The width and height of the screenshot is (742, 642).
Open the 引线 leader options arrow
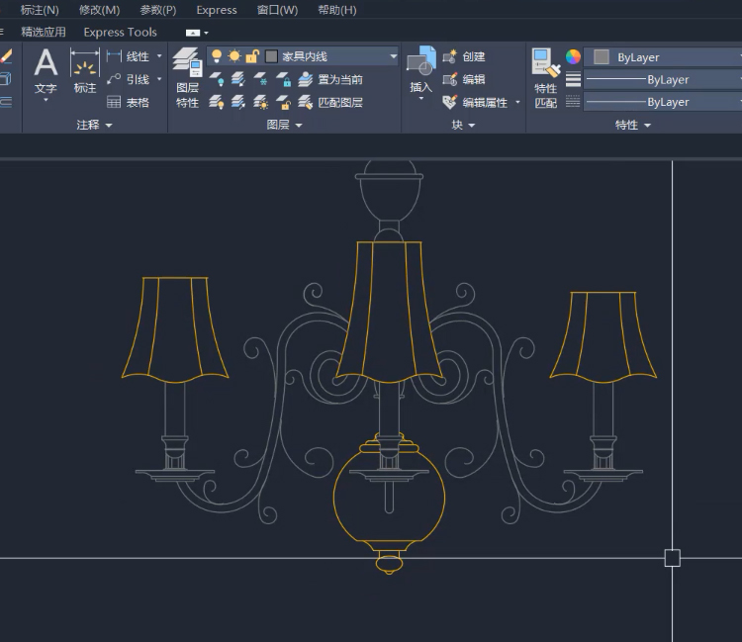pyautogui.click(x=159, y=79)
